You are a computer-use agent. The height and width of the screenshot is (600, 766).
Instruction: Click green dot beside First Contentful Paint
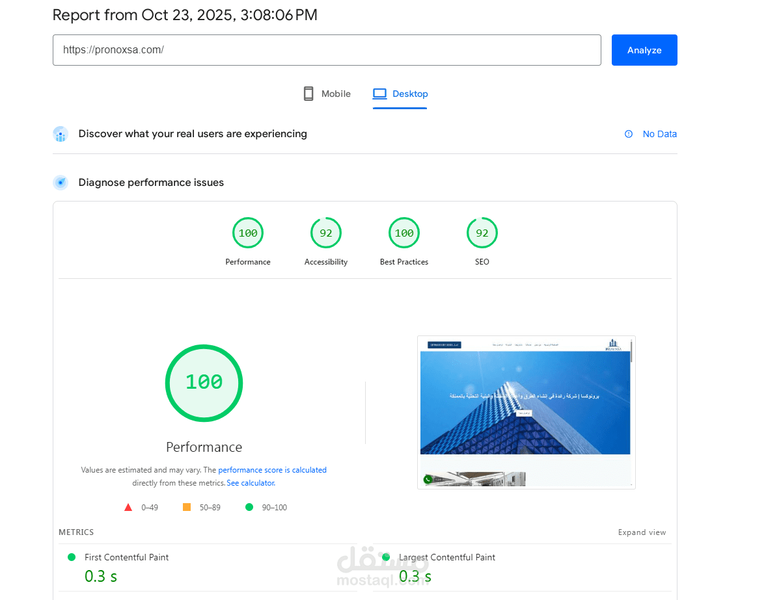pyautogui.click(x=72, y=557)
